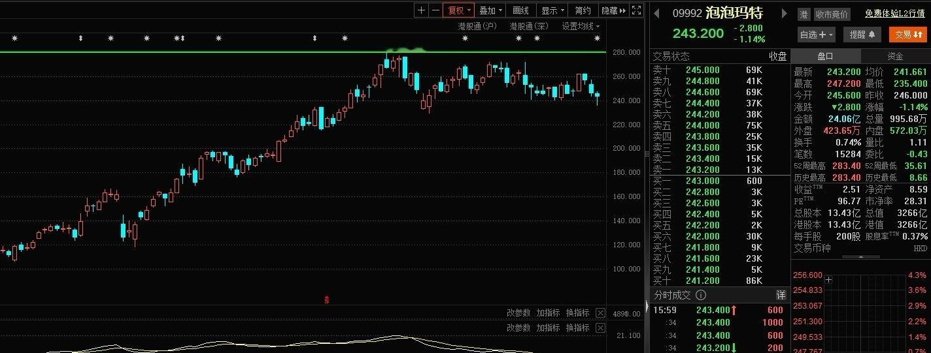Click 加指标 in the 4890.00 indicator row
931x353 pixels.
[x=548, y=313]
